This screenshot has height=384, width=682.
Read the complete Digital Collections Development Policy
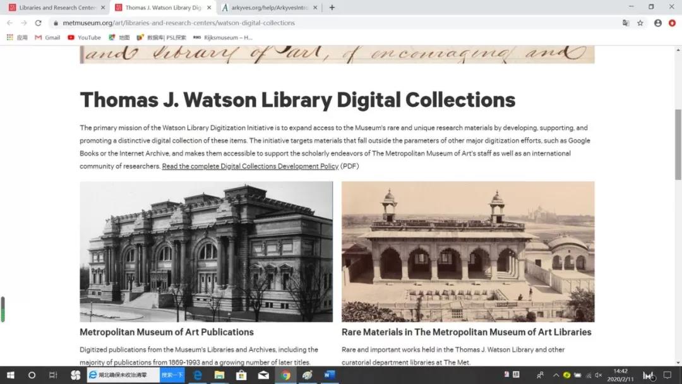250,166
